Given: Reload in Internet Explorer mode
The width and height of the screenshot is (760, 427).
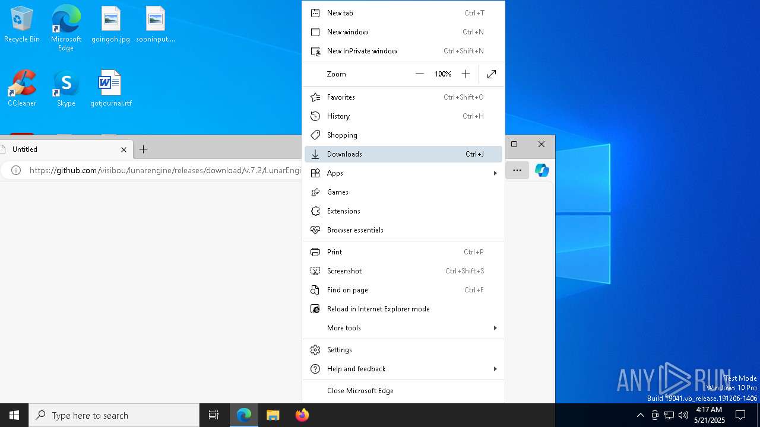Looking at the screenshot, I should pos(403,309).
